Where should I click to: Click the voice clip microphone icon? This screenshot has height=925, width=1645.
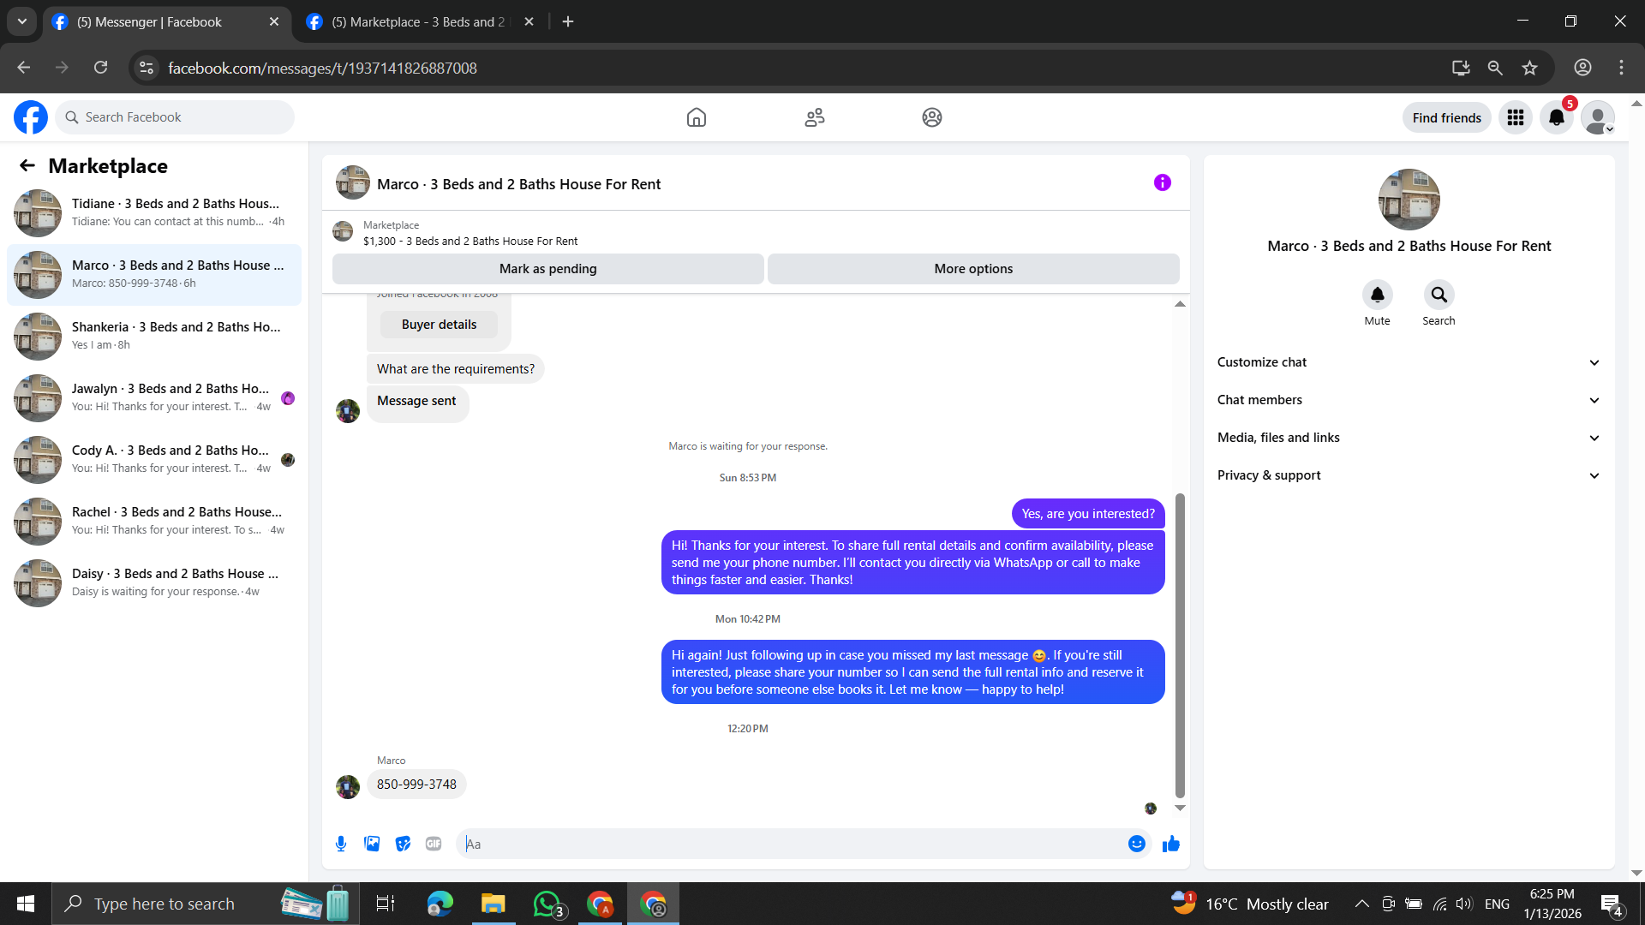(x=341, y=844)
